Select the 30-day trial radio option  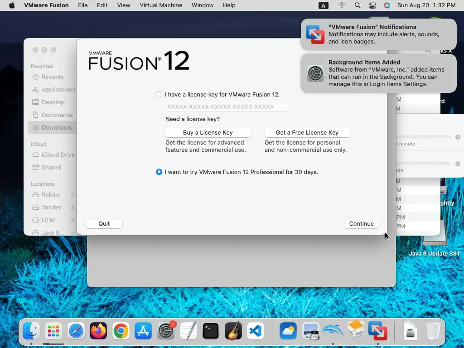click(159, 172)
